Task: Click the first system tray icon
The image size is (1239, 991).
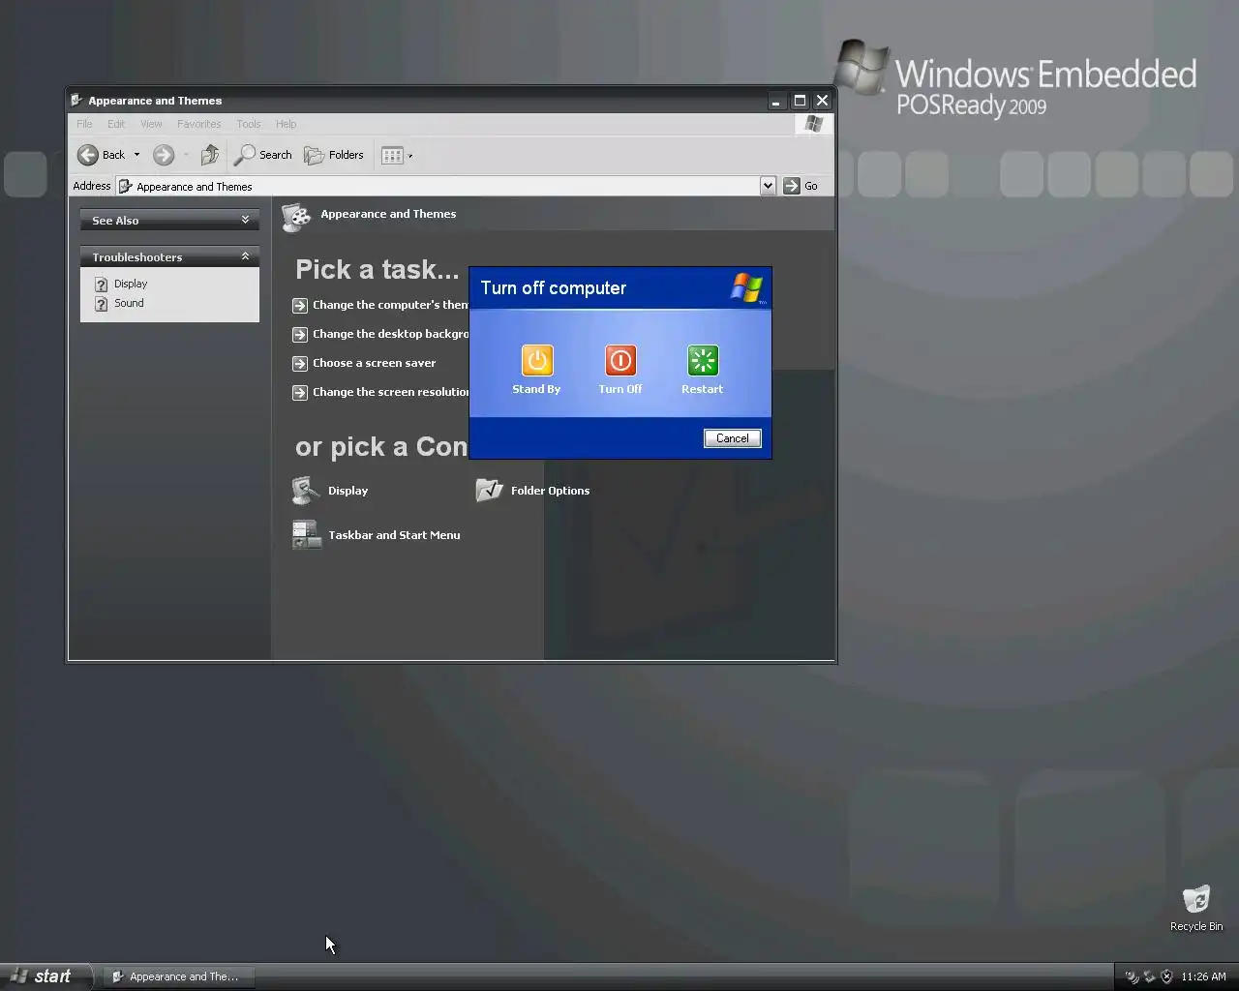Action: click(1132, 976)
